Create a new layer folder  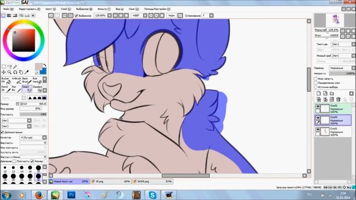coord(332,93)
